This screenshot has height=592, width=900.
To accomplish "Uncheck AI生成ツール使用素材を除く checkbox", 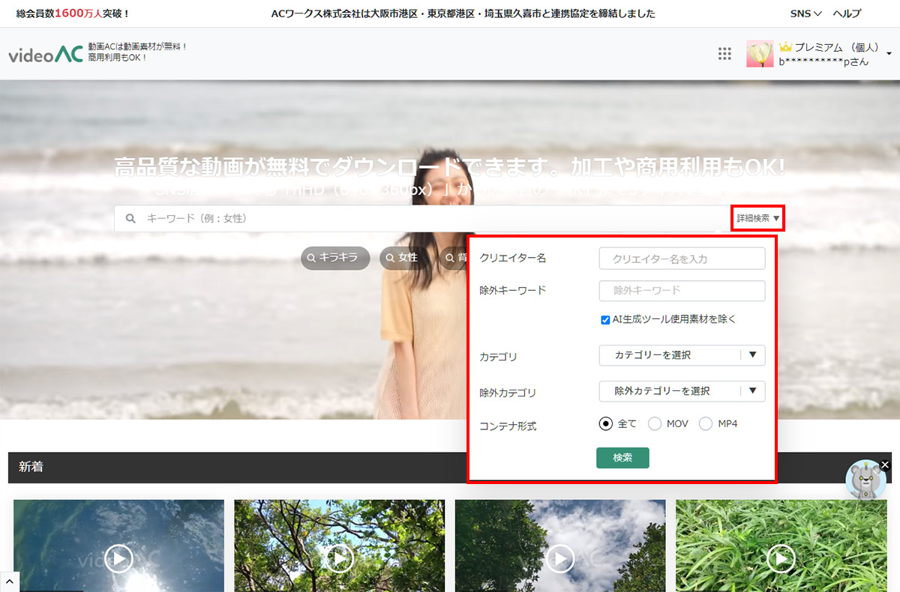I will click(x=605, y=320).
